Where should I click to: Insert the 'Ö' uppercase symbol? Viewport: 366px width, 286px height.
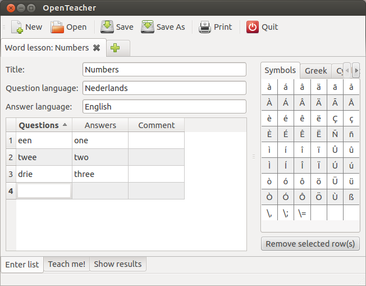tap(319, 197)
